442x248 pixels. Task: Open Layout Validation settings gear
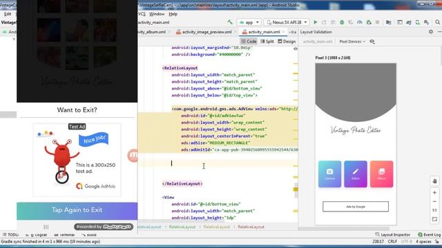pyautogui.click(x=431, y=32)
